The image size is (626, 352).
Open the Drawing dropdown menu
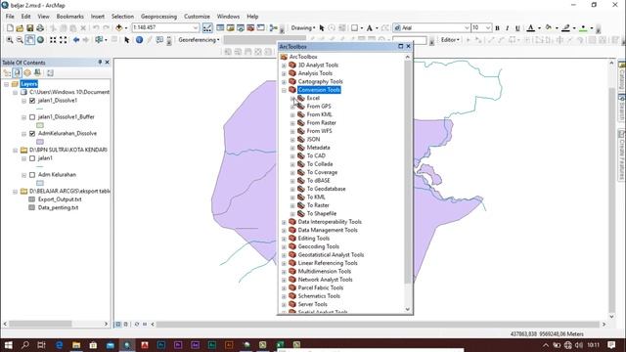pyautogui.click(x=302, y=28)
